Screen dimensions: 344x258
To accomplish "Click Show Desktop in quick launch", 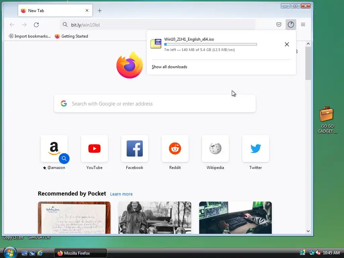I will [x=24, y=253].
